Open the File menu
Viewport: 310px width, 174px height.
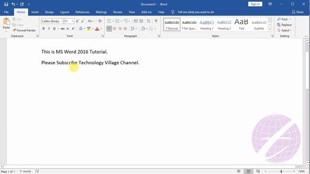coord(6,12)
